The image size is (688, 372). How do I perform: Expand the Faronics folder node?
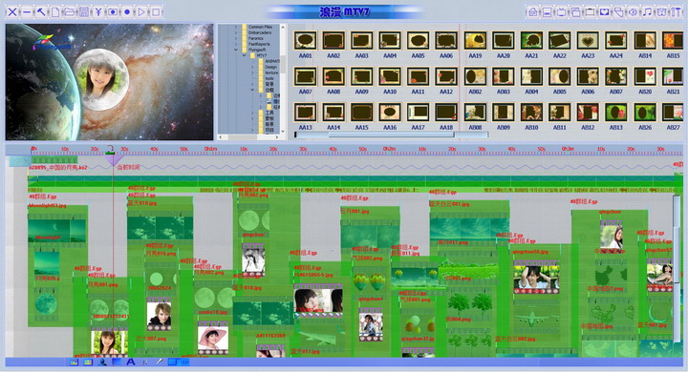(x=236, y=38)
